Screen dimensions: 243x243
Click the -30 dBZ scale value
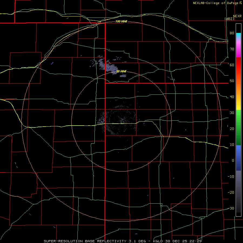(231, 208)
